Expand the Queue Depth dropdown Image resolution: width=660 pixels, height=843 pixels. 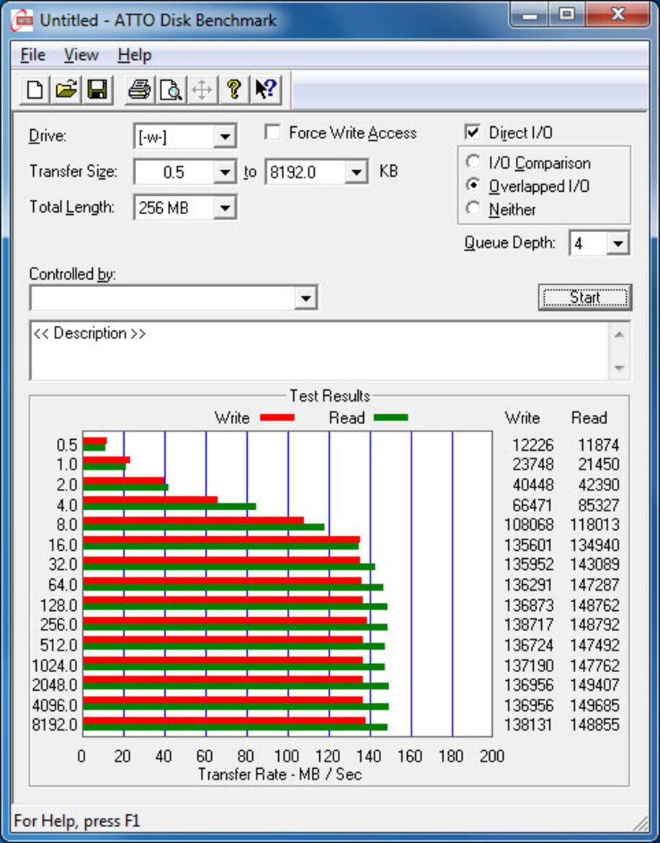[x=618, y=244]
